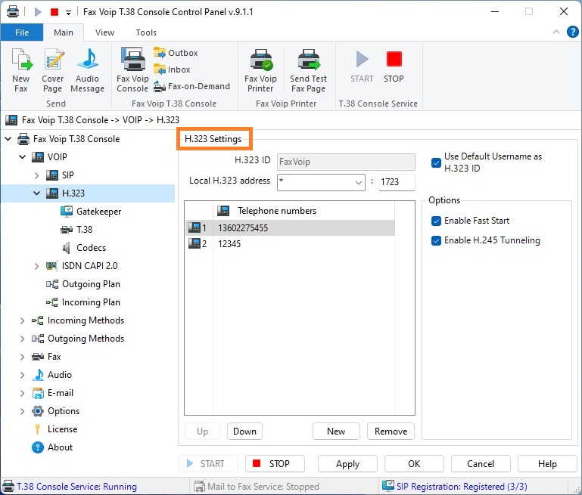Click the Telephone numbers column header

(303, 211)
